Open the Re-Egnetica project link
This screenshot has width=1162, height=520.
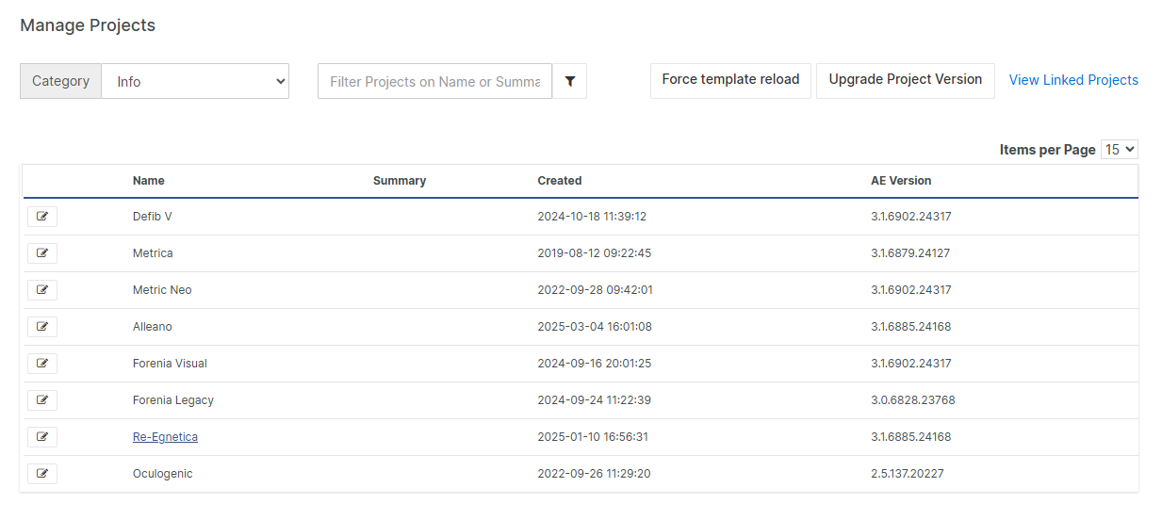165,437
